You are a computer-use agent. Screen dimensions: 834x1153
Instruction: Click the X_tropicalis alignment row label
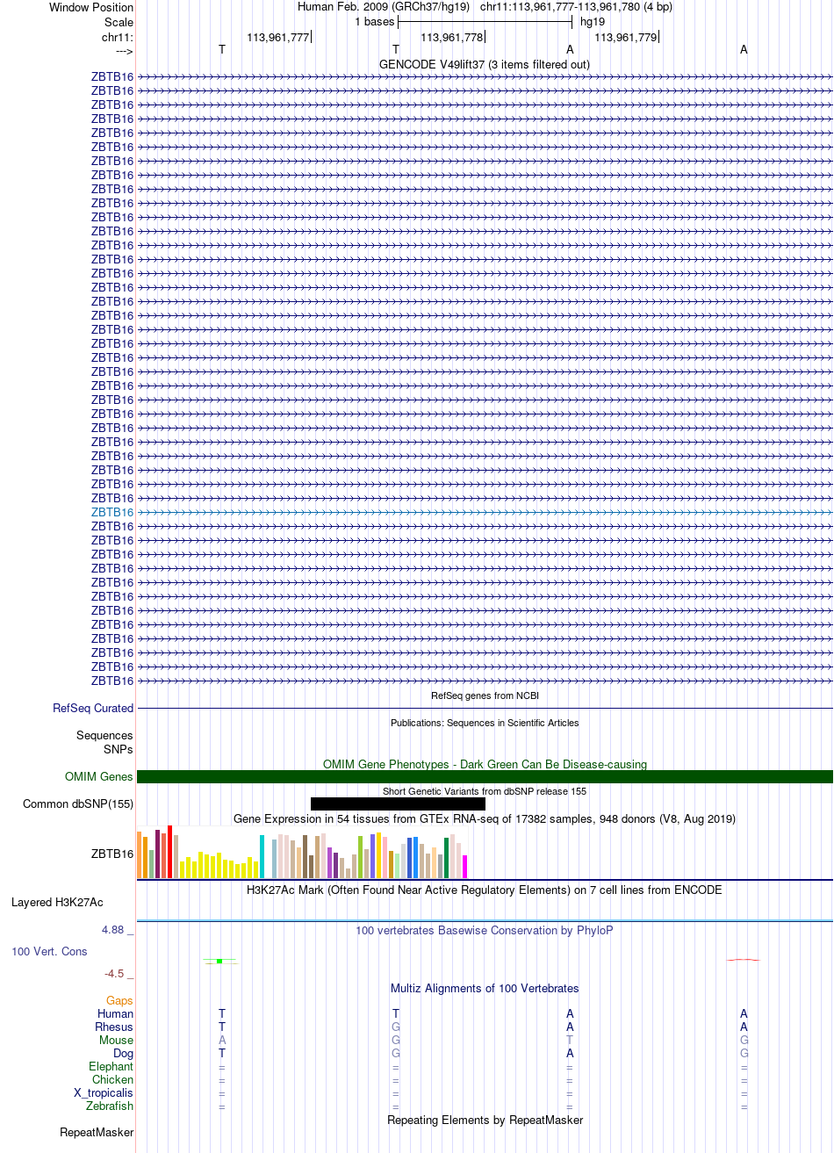point(104,1092)
